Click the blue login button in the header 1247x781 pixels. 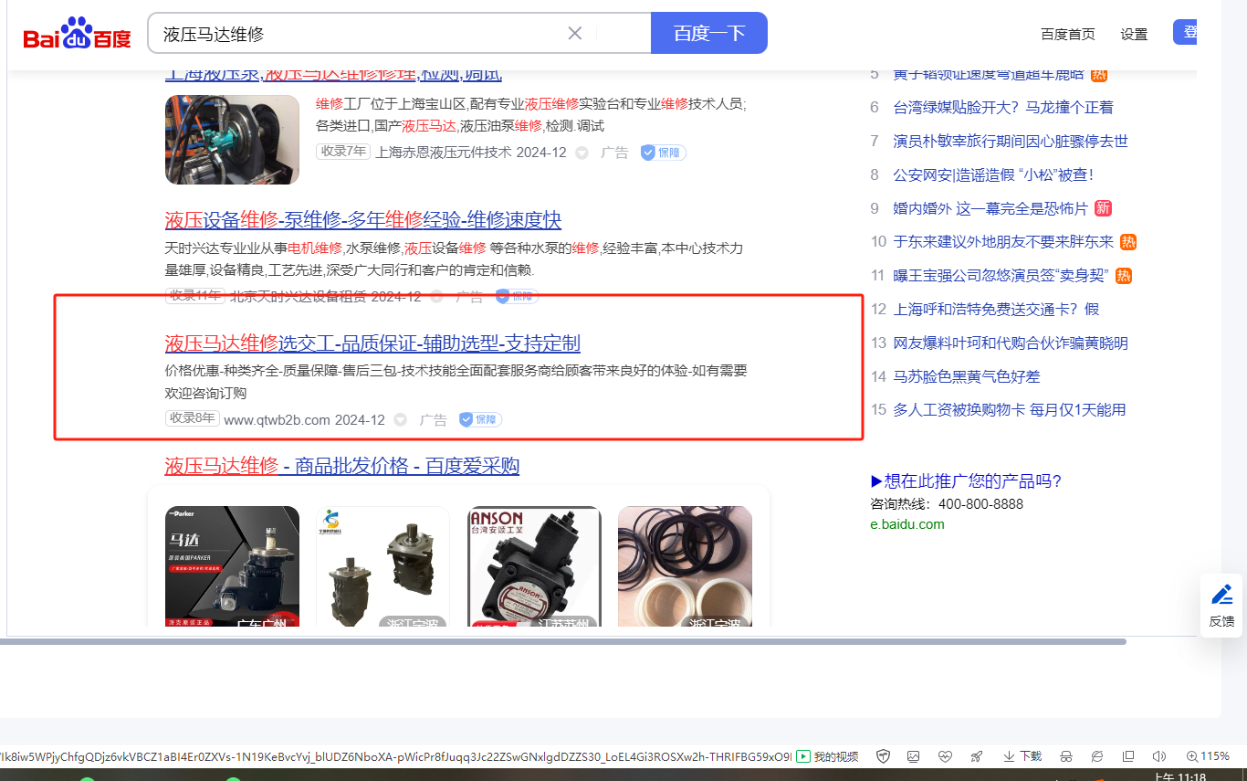[1185, 32]
